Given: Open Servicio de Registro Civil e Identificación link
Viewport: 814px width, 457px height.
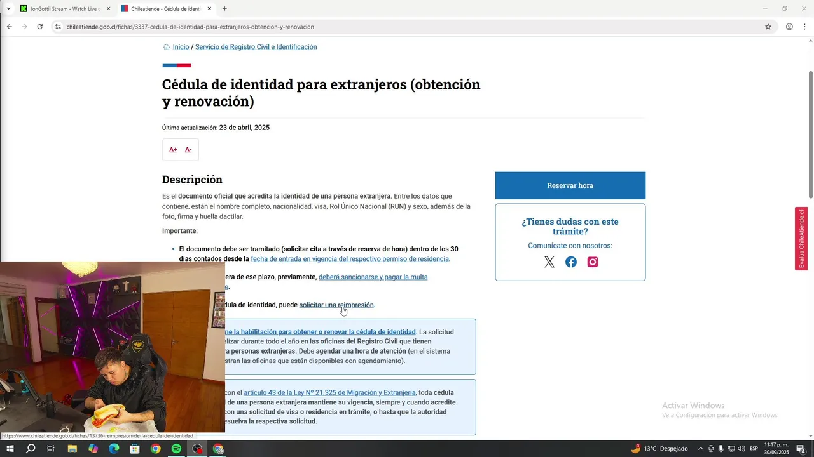Looking at the screenshot, I should [x=256, y=47].
